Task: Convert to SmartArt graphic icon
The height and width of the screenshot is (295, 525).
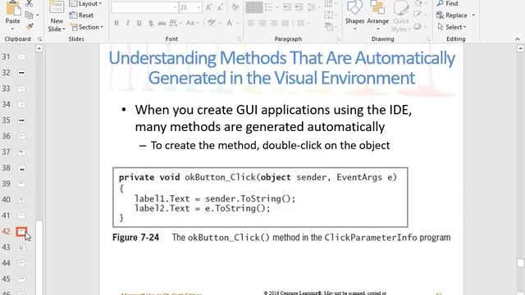Action: pos(330,26)
